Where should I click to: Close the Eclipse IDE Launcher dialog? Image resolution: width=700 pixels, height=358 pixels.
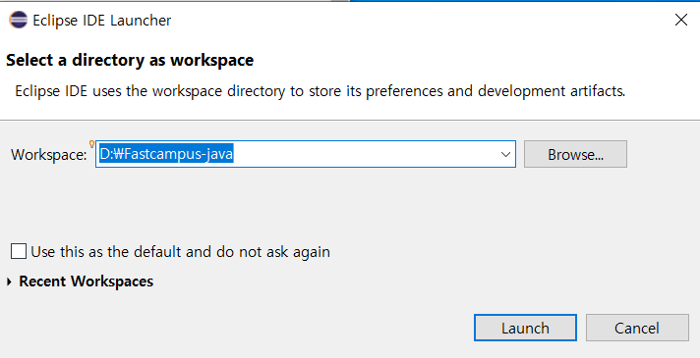(680, 20)
